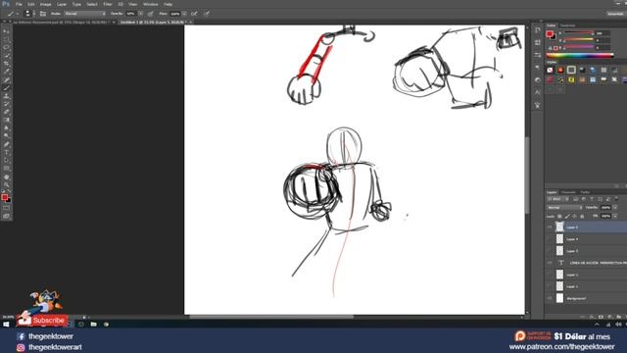This screenshot has width=627, height=353.
Task: Toggle visibility of Layer 3
Action: [x=550, y=251]
